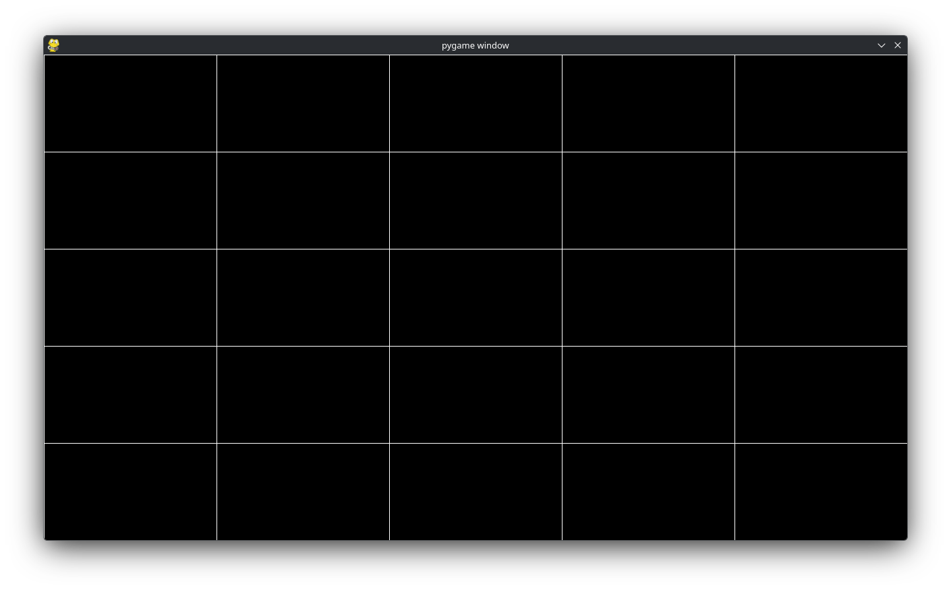Click grid cell in row two, column two

(303, 200)
